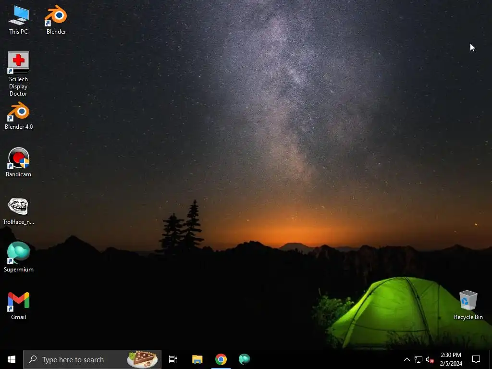
Task: Select the Gmail desktop shortcut
Action: coord(19,306)
